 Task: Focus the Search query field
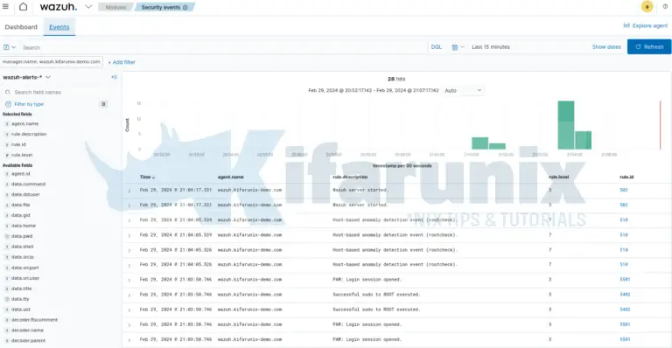(x=223, y=47)
